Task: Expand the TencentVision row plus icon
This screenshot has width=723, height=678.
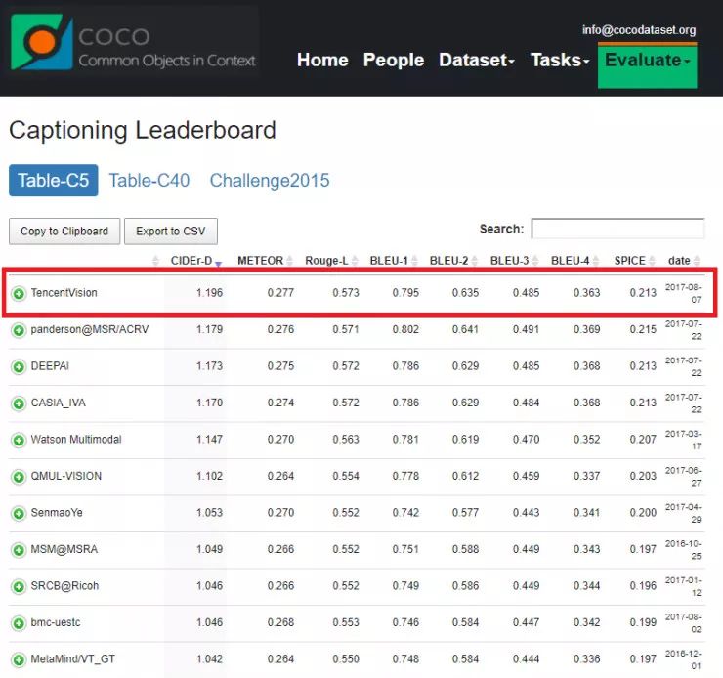Action: tap(19, 293)
